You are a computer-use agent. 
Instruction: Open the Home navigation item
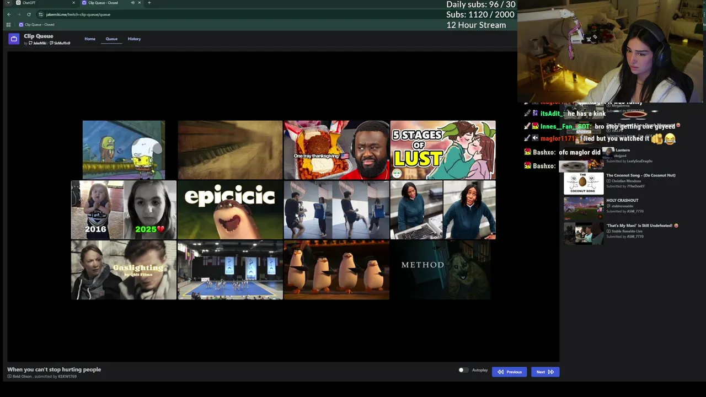click(x=90, y=39)
